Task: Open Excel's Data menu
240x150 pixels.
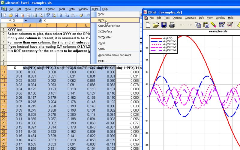Action: pyautogui.click(x=71, y=9)
